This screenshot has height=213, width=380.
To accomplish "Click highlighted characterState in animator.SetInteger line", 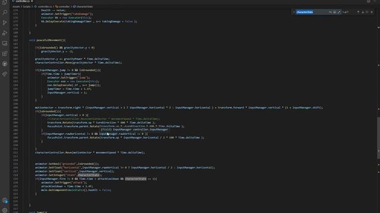I will click(88, 175).
